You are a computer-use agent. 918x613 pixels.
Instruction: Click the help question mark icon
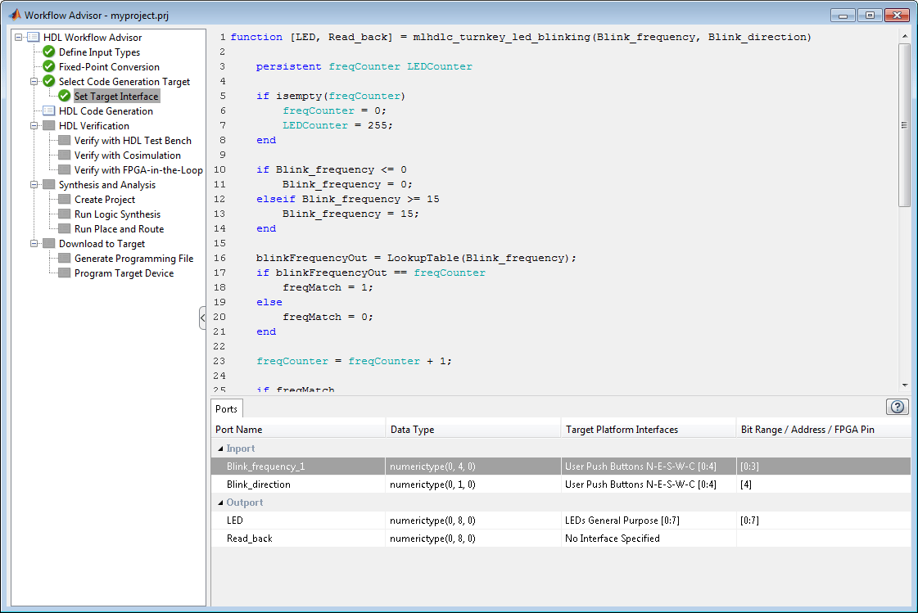[898, 407]
